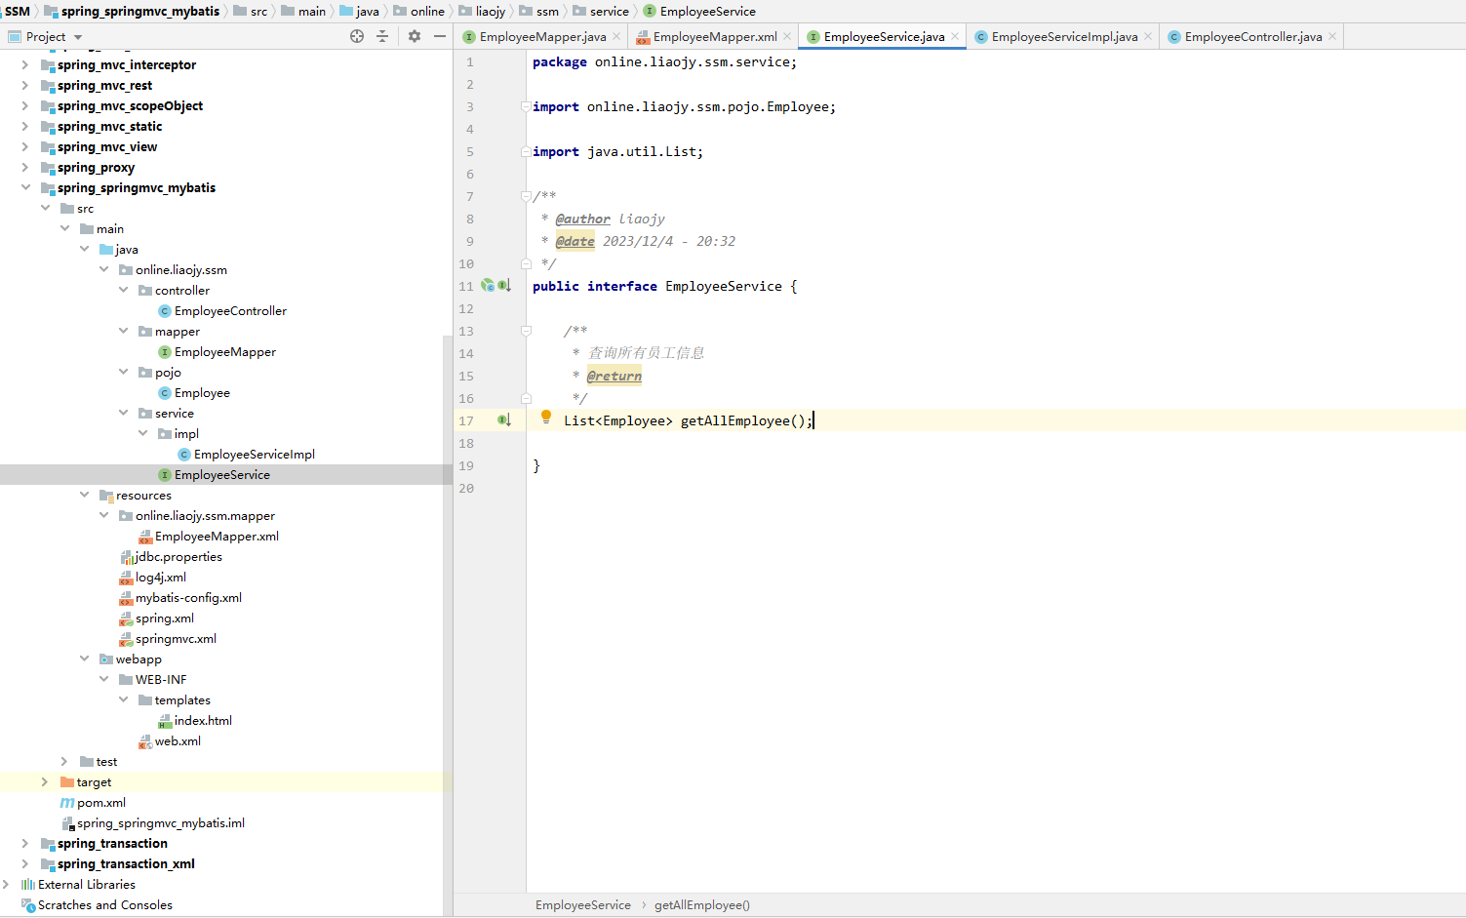Select EmployeeMapper interface in tree
Image resolution: width=1466 pixels, height=918 pixels.
pos(224,352)
